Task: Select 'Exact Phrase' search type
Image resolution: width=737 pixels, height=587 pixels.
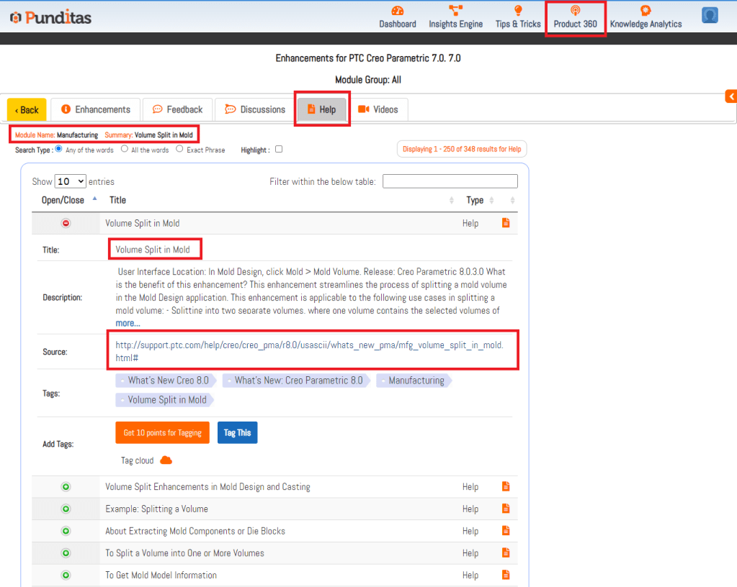Action: point(179,150)
